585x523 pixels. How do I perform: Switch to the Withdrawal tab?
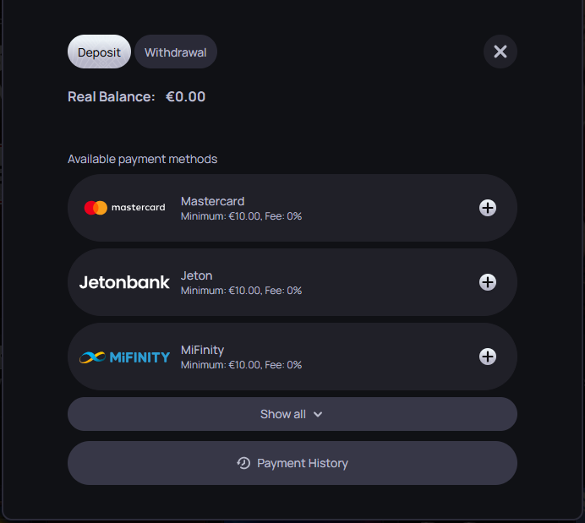coord(175,52)
